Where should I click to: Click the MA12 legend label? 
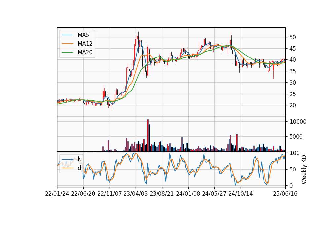(85, 44)
